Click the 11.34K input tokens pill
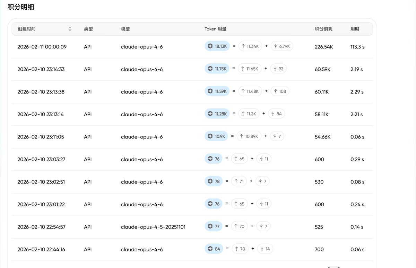This screenshot has width=416, height=268. tap(250, 46)
